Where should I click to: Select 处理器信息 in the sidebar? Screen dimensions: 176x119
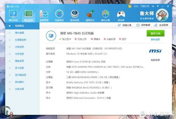(21, 40)
